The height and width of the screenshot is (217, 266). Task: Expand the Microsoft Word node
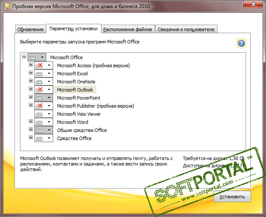click(x=31, y=121)
